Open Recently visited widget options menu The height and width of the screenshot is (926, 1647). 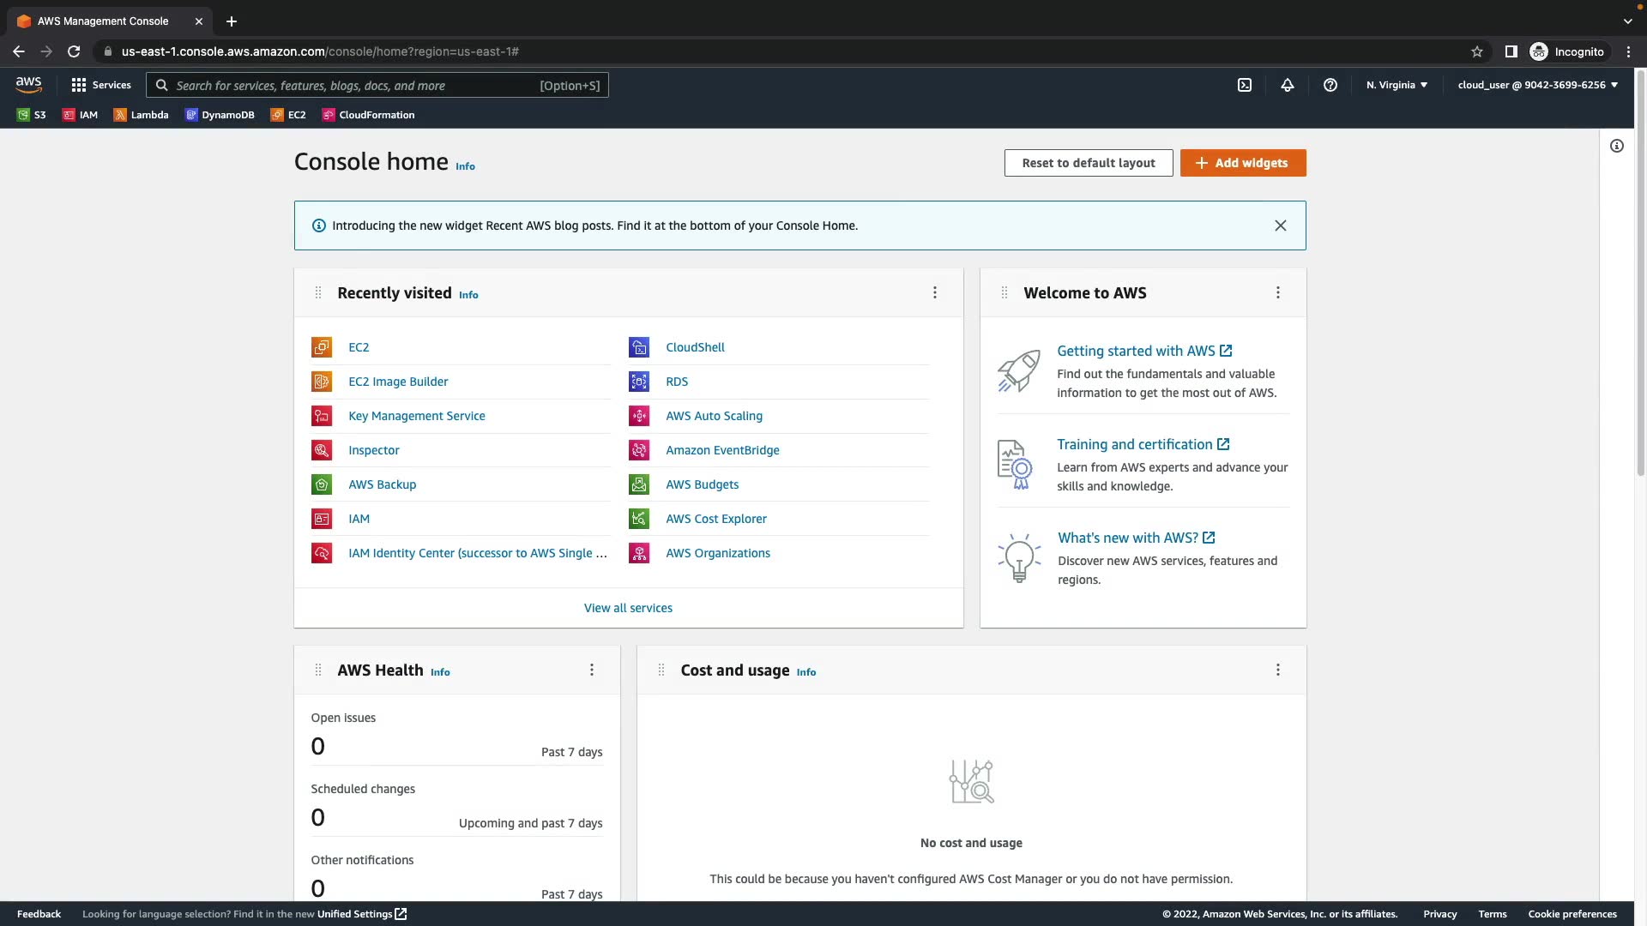pyautogui.click(x=935, y=292)
